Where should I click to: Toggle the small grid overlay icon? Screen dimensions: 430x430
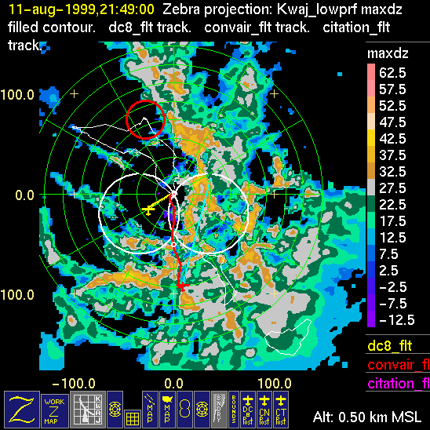click(x=133, y=418)
